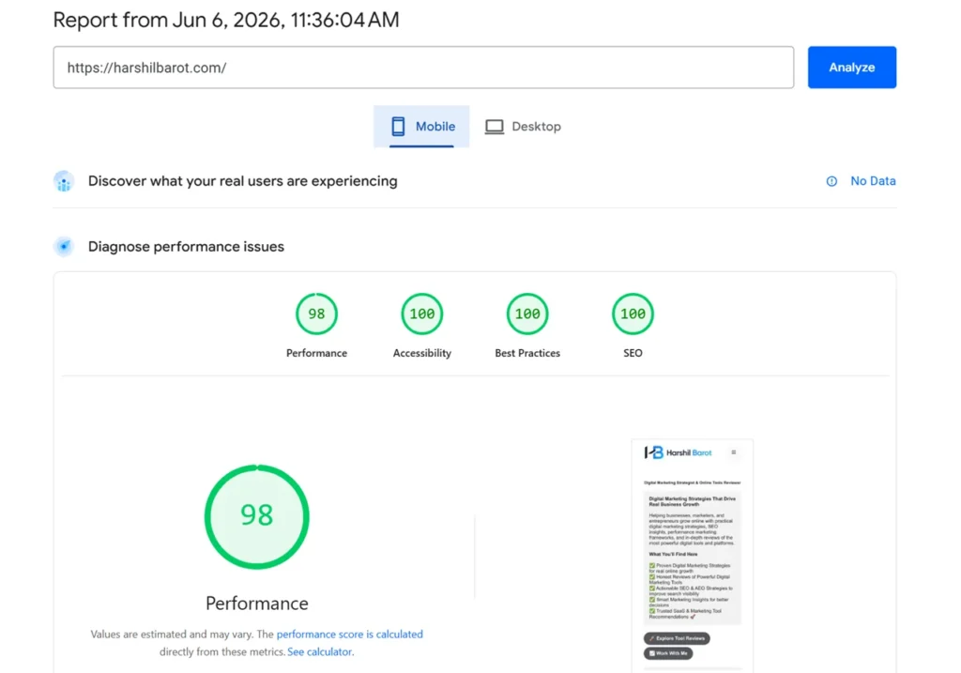
Task: Click the mobile phone icon
Action: (398, 127)
